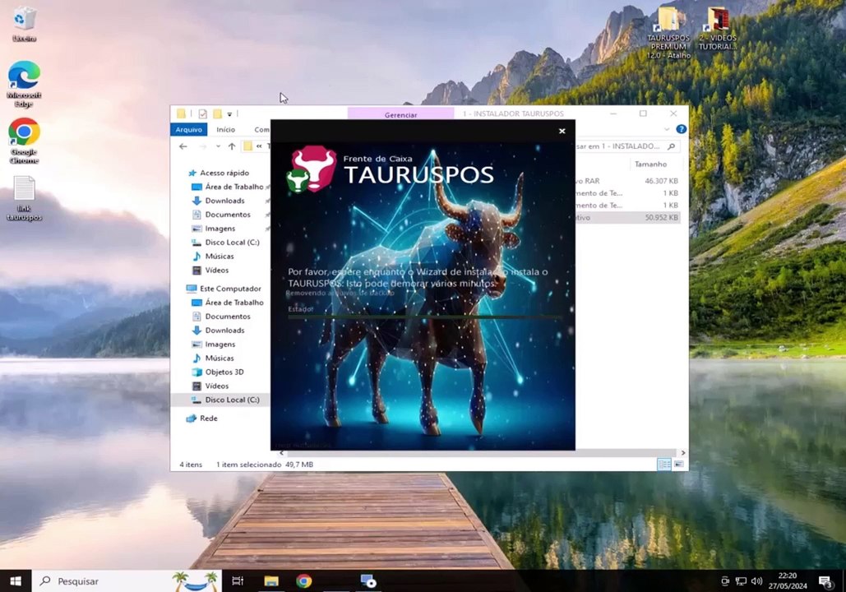Open the Arquivo menu in File Explorer
Screen dimensions: 846x592
189,130
